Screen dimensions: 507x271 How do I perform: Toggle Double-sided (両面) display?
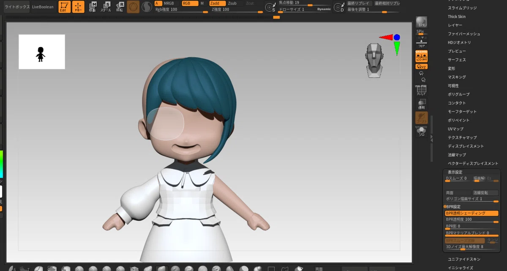point(458,193)
